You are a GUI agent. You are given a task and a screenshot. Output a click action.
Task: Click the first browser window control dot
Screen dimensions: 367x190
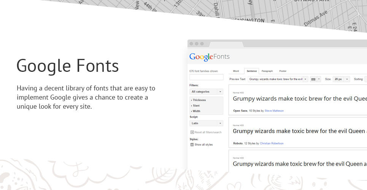(x=191, y=44)
